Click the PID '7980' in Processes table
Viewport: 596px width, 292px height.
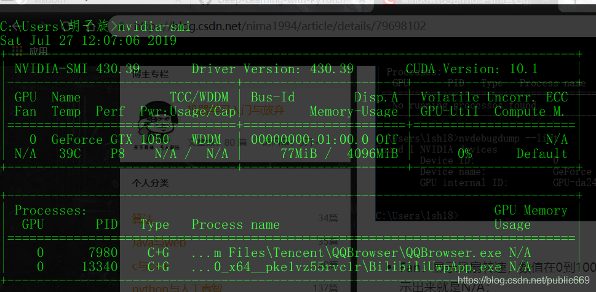103,253
